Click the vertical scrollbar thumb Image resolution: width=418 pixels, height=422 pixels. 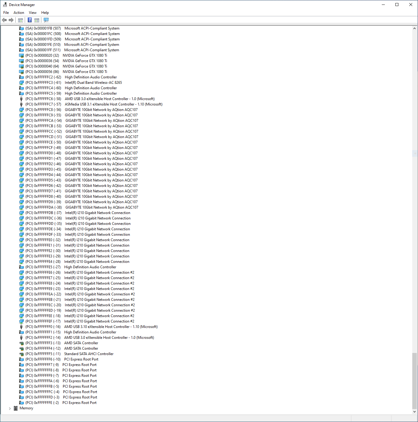coord(414,381)
